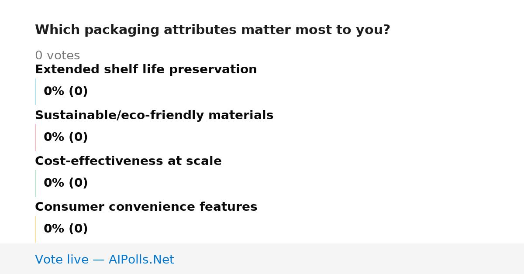
Task: Click the poll question heading
Action: pos(213,30)
